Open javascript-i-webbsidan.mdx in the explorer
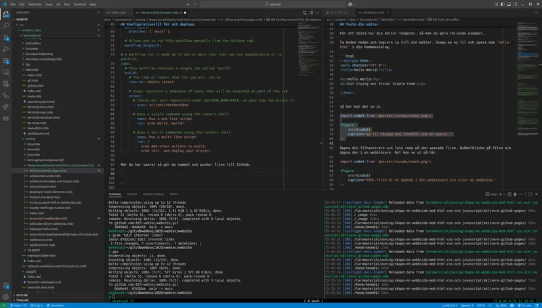The width and height of the screenshot is (542, 308). coord(48,218)
